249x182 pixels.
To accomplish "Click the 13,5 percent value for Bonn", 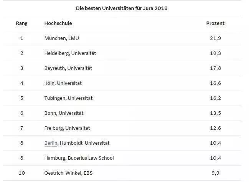I will click(216, 113).
